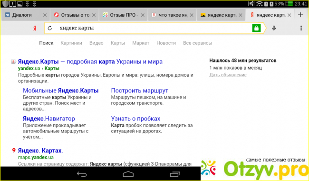Switch to Картинки results
309x181 pixels.
pyautogui.click(x=71, y=43)
